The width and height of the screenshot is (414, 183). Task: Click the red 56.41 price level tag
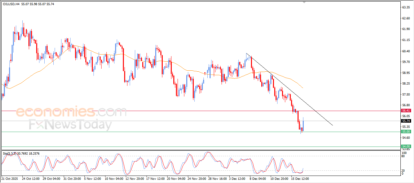(x=406, y=111)
